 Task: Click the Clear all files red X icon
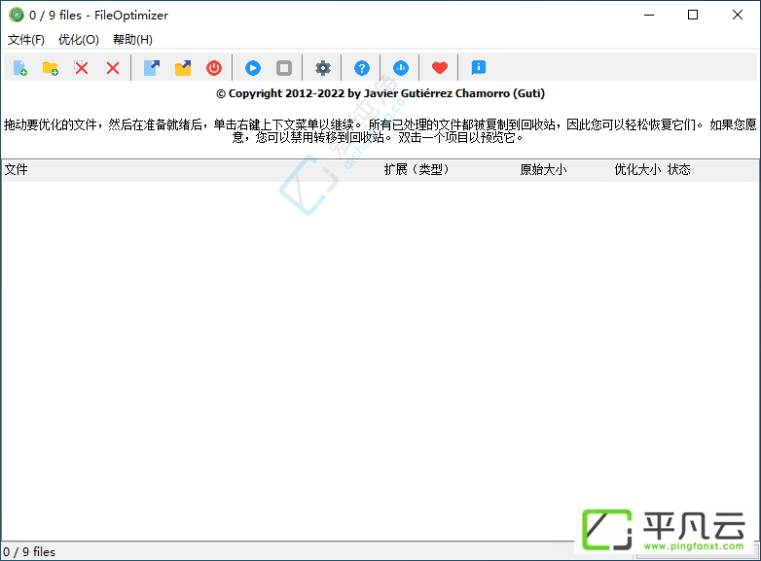(113, 68)
